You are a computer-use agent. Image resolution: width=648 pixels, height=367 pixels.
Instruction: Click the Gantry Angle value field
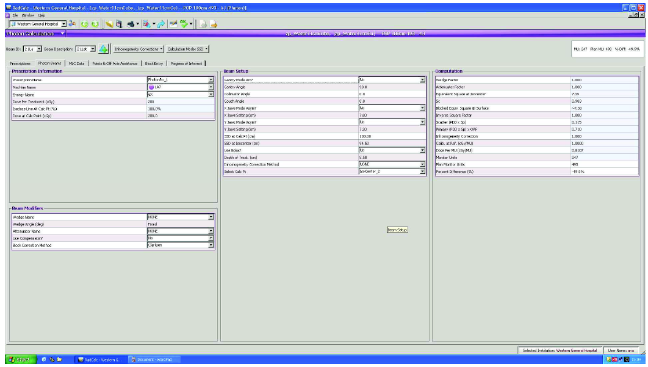pyautogui.click(x=392, y=87)
